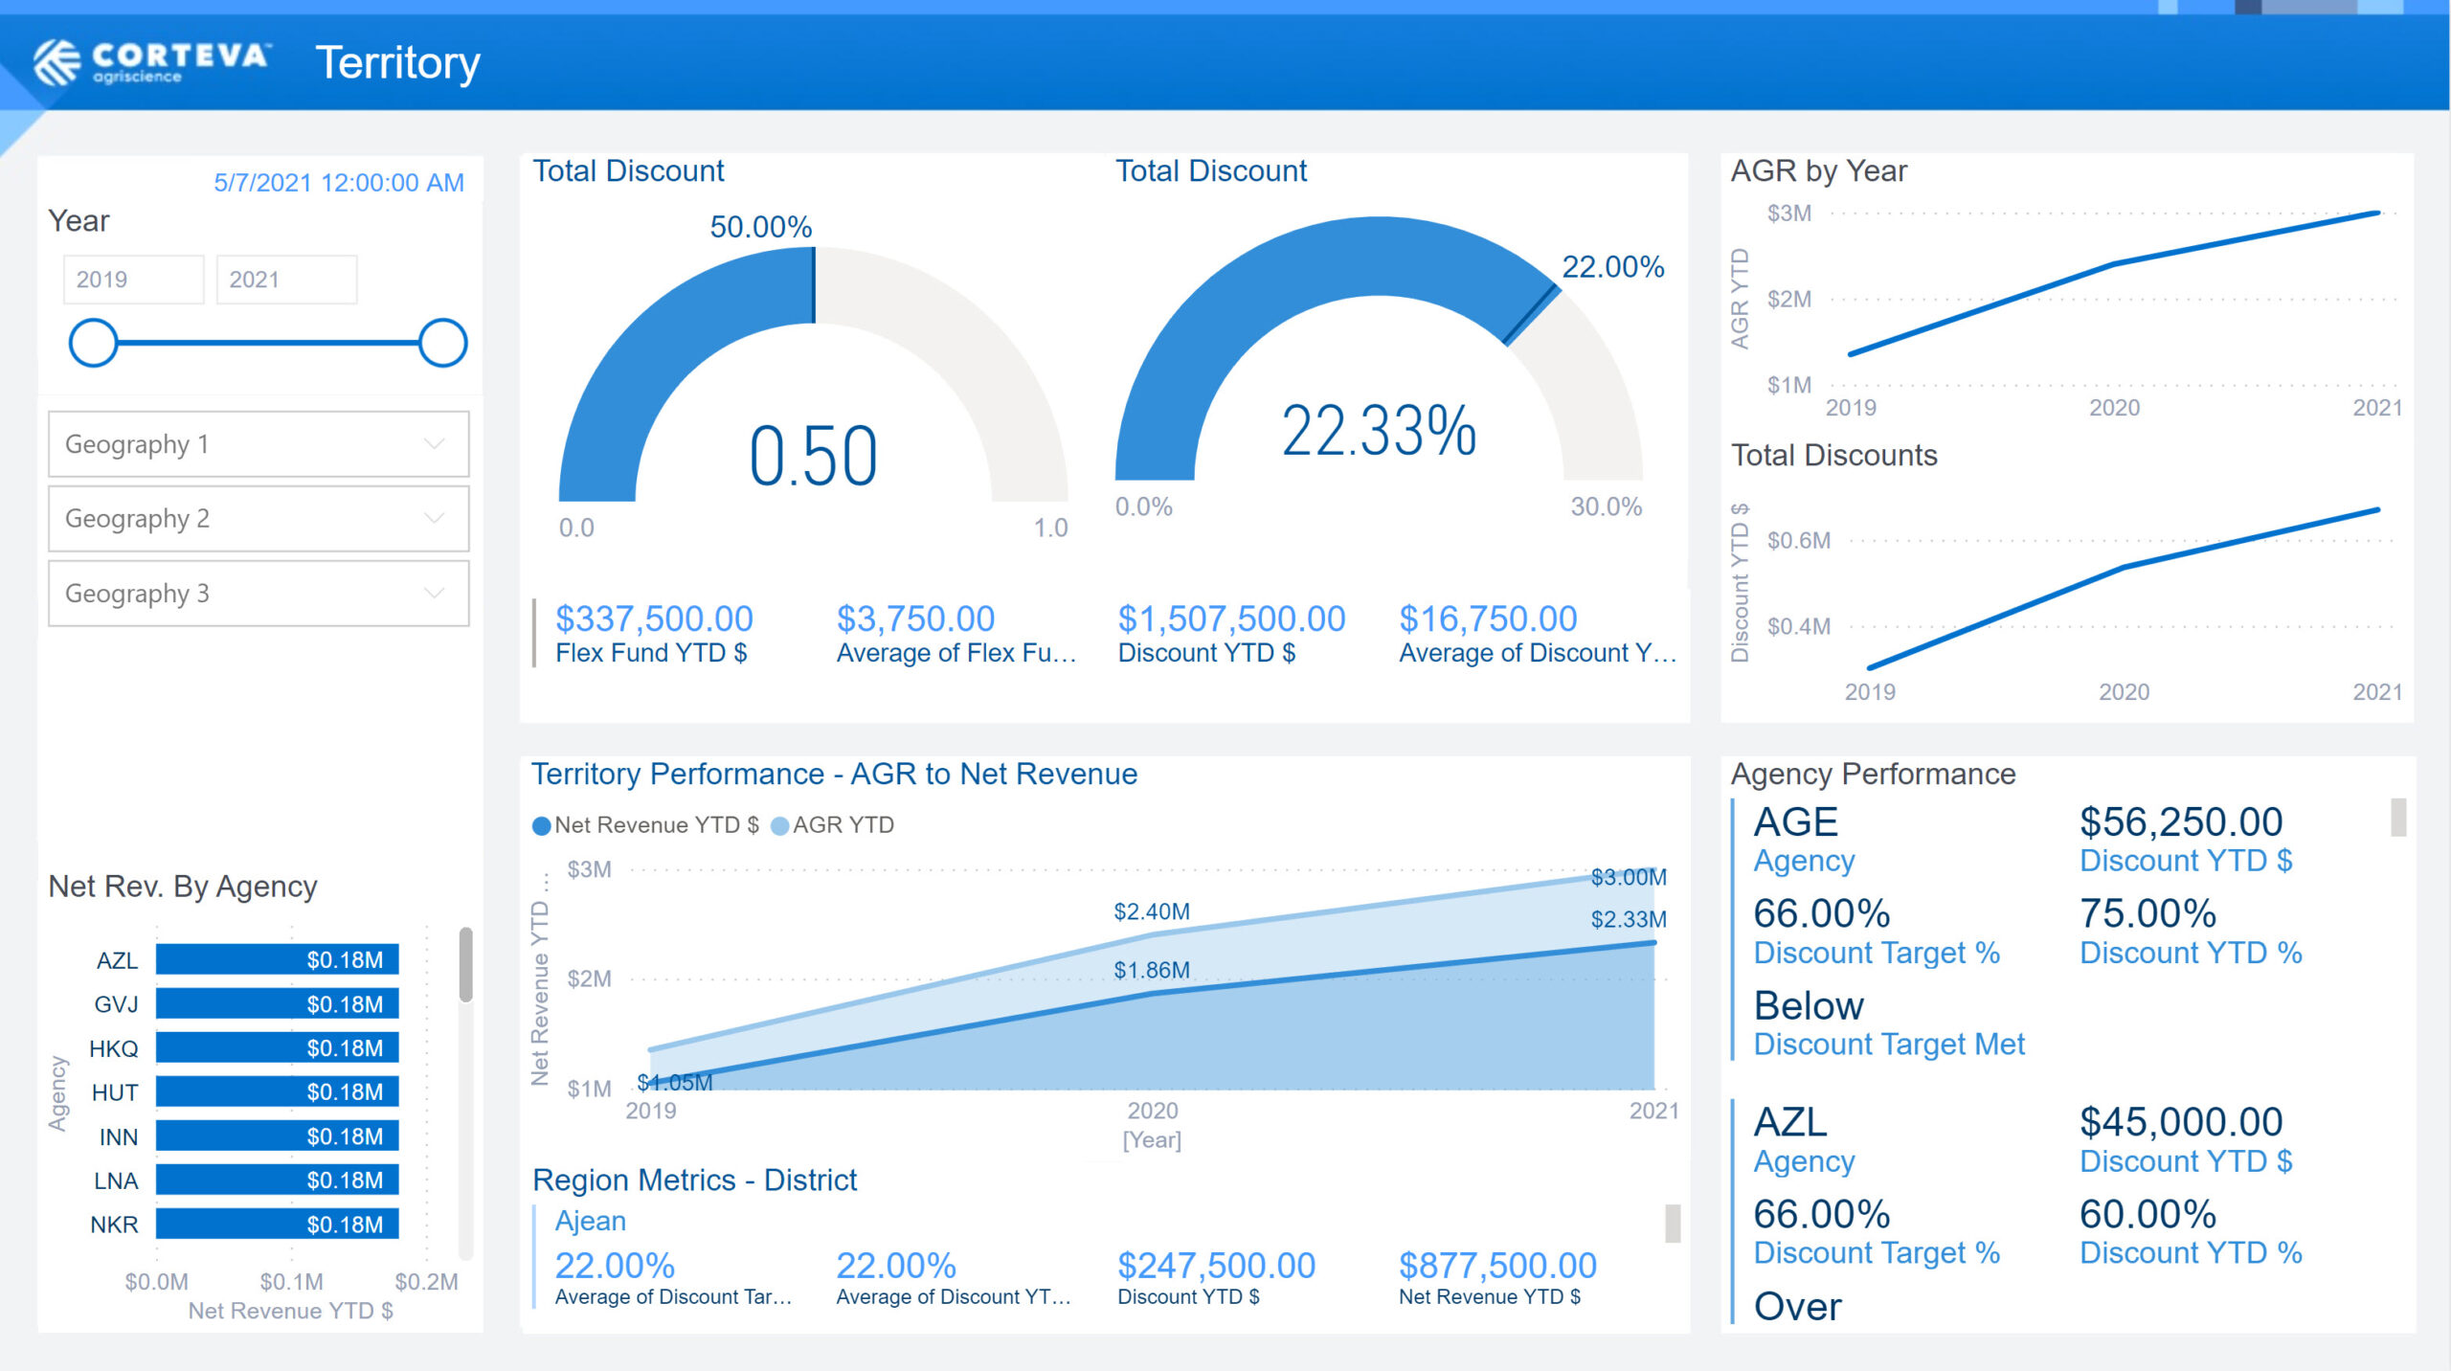Click the Net Revenue YTD $ legend marker
Viewport: 2451px width, 1371px height.
542,825
